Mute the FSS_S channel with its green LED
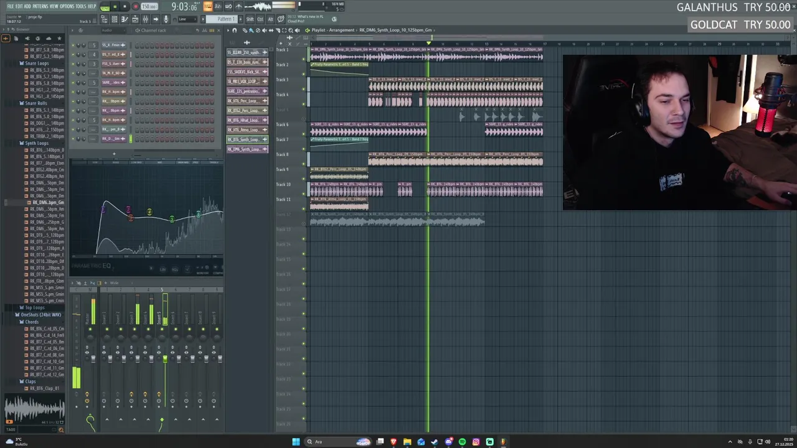Image resolution: width=797 pixels, height=448 pixels. 73,63
